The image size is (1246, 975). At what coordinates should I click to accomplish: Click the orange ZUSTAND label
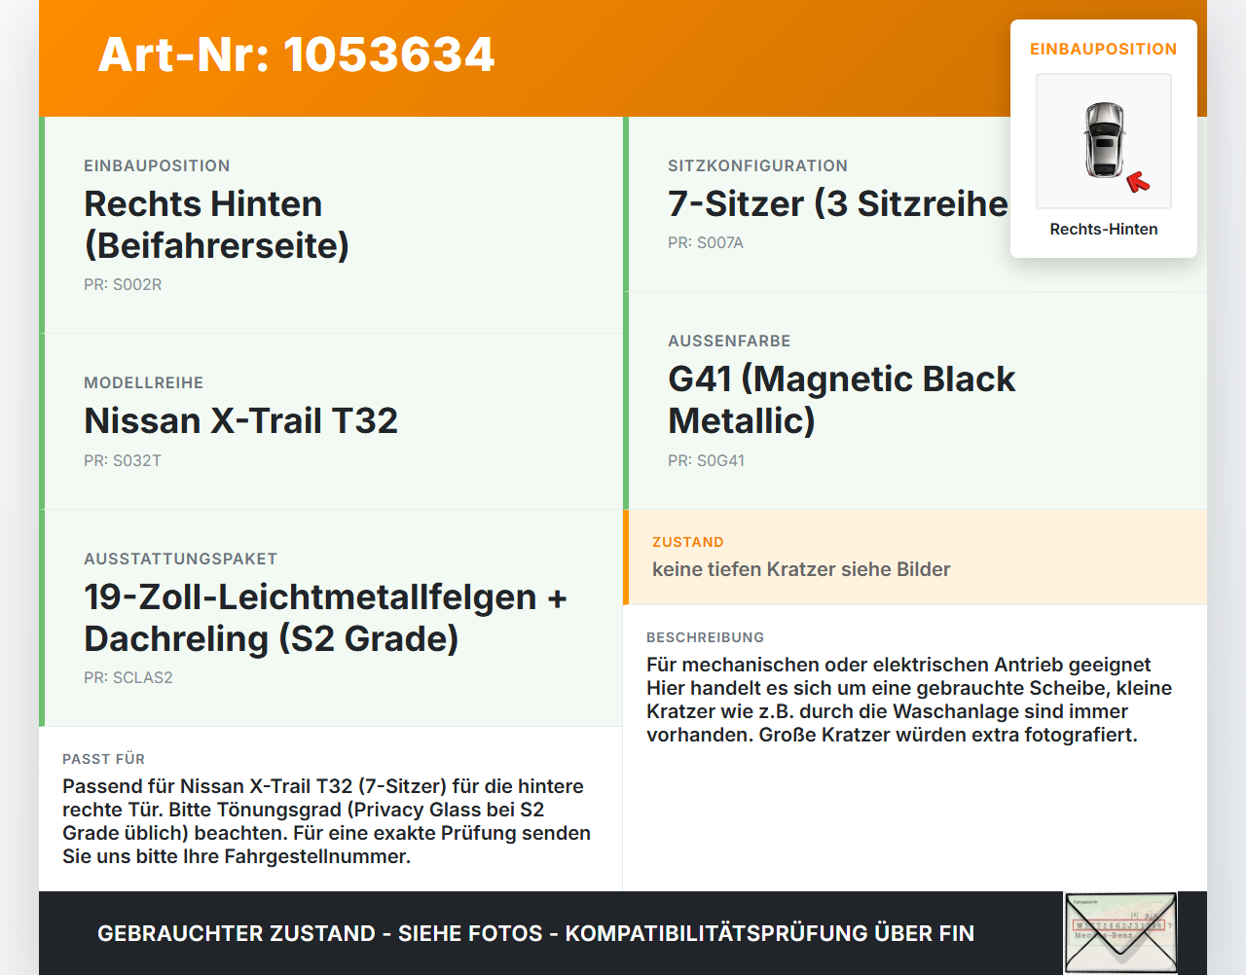(688, 542)
